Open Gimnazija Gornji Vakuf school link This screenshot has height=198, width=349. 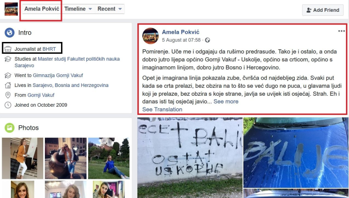(x=58, y=75)
